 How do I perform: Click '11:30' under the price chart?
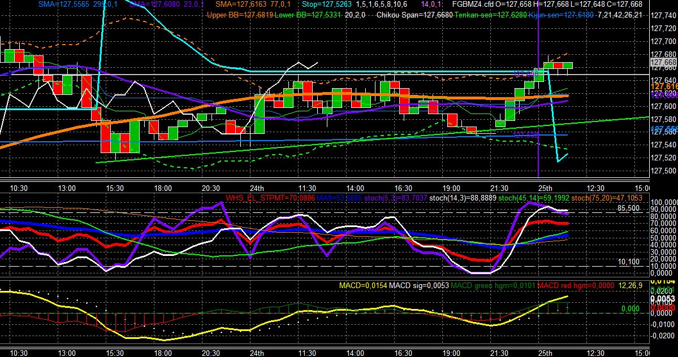[x=307, y=188]
